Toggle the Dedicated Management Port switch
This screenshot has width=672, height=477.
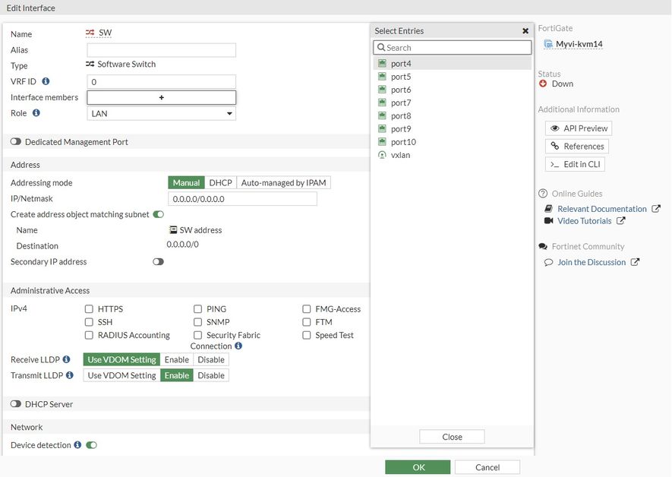15,142
